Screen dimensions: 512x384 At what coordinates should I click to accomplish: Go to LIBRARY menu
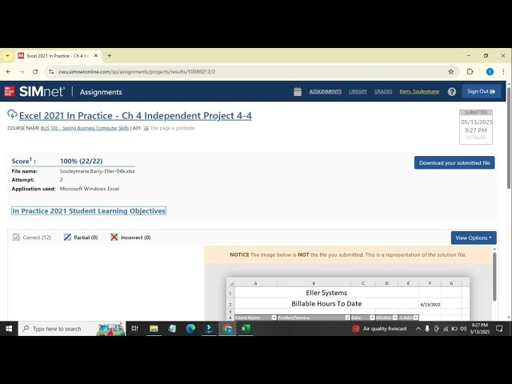pos(358,92)
